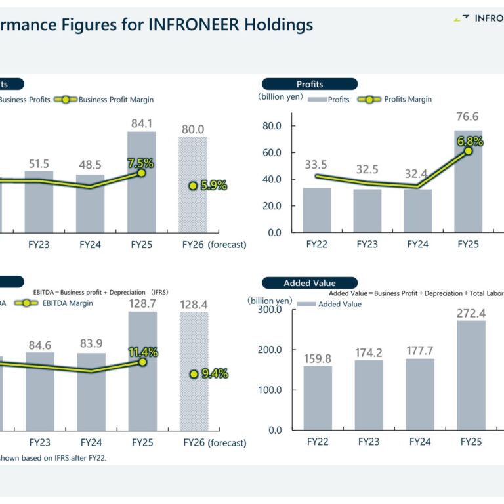This screenshot has width=504, height=504.
Task: Click the EBITDA Margin legend text
Action: click(68, 303)
